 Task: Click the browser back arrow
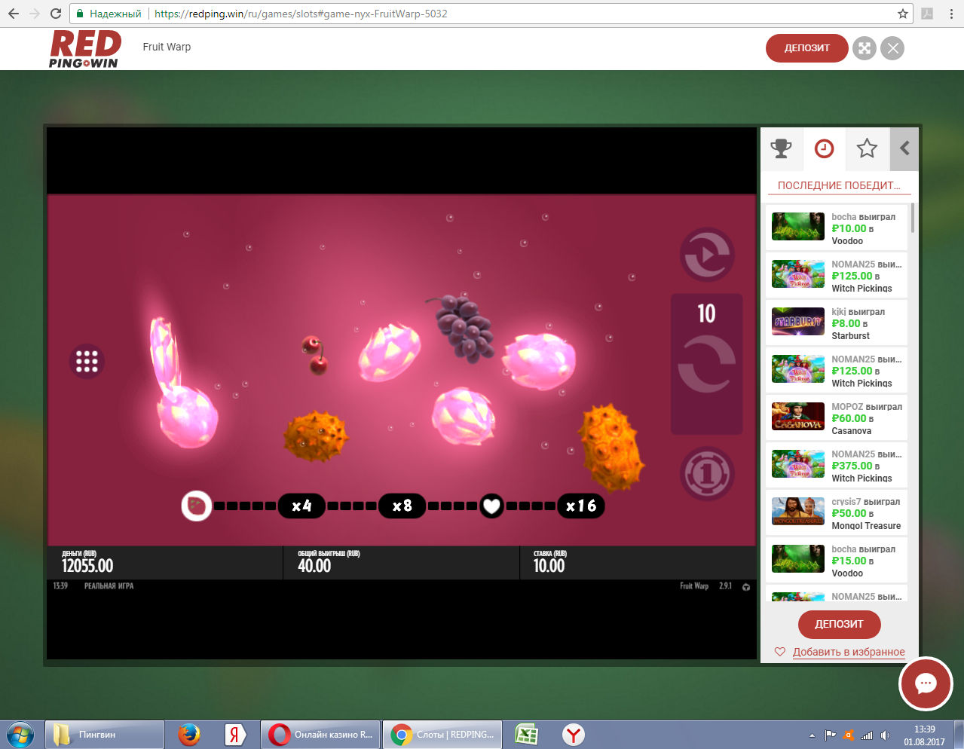point(13,14)
